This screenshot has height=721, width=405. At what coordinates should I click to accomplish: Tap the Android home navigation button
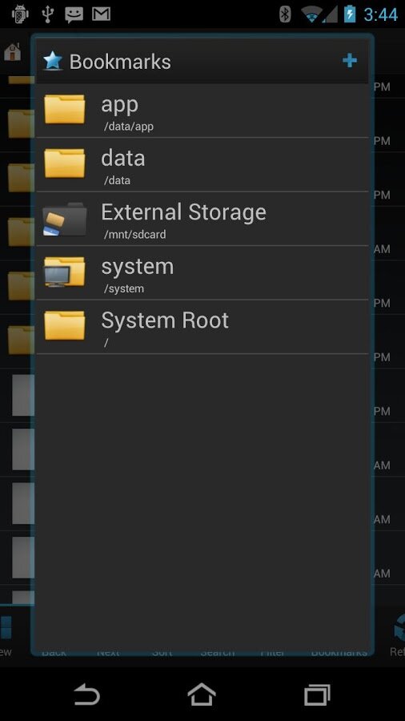point(202,695)
